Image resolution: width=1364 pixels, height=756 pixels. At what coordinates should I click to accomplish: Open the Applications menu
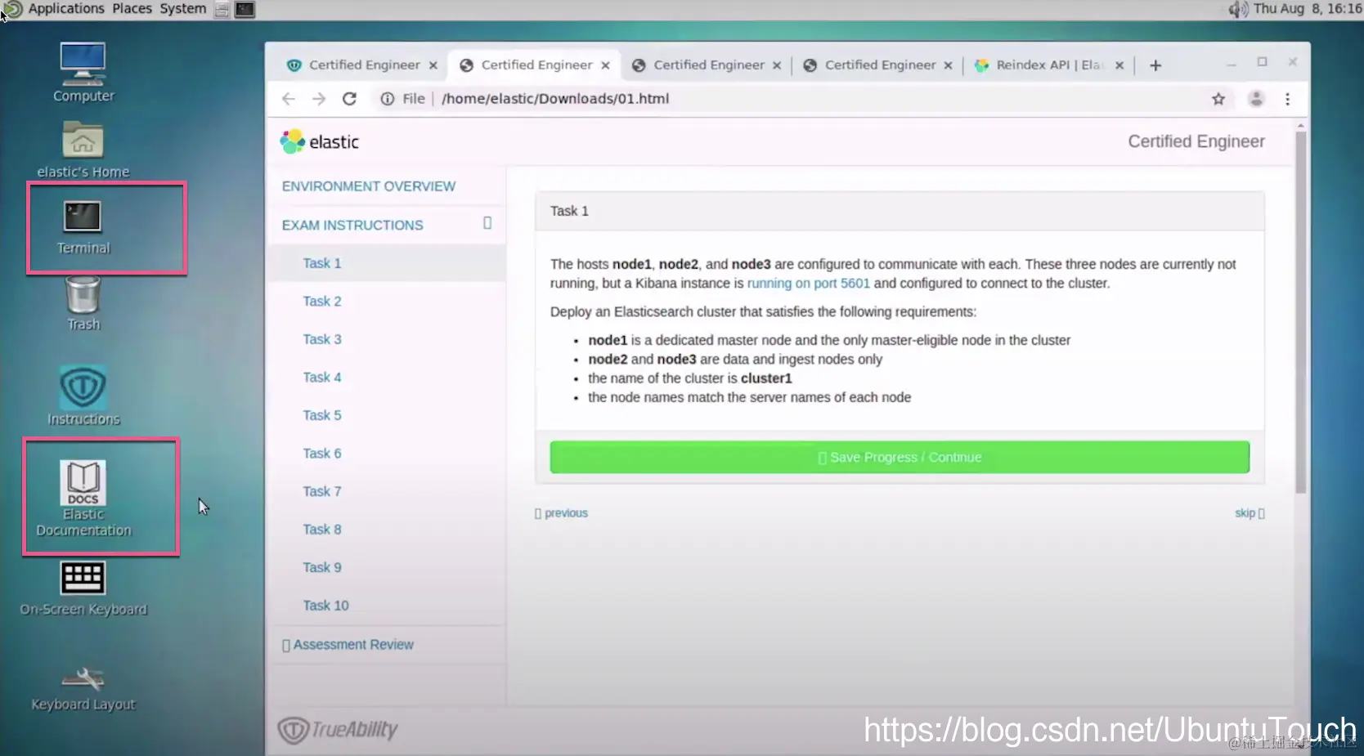66,9
